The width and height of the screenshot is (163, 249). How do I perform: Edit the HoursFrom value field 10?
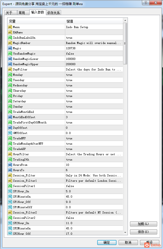coord(94,165)
